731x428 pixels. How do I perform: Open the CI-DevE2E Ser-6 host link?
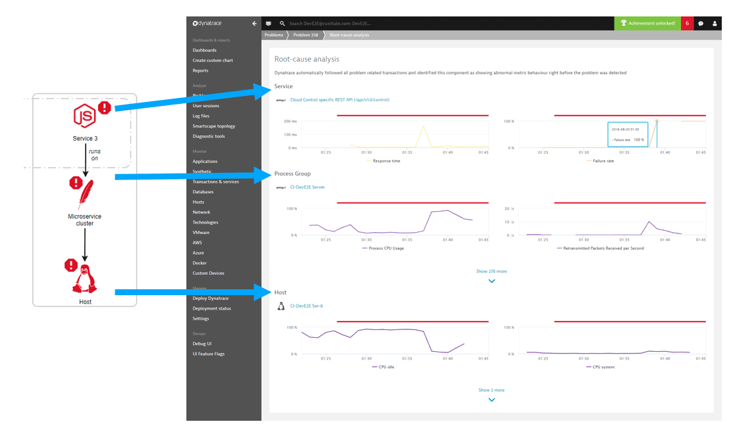306,306
